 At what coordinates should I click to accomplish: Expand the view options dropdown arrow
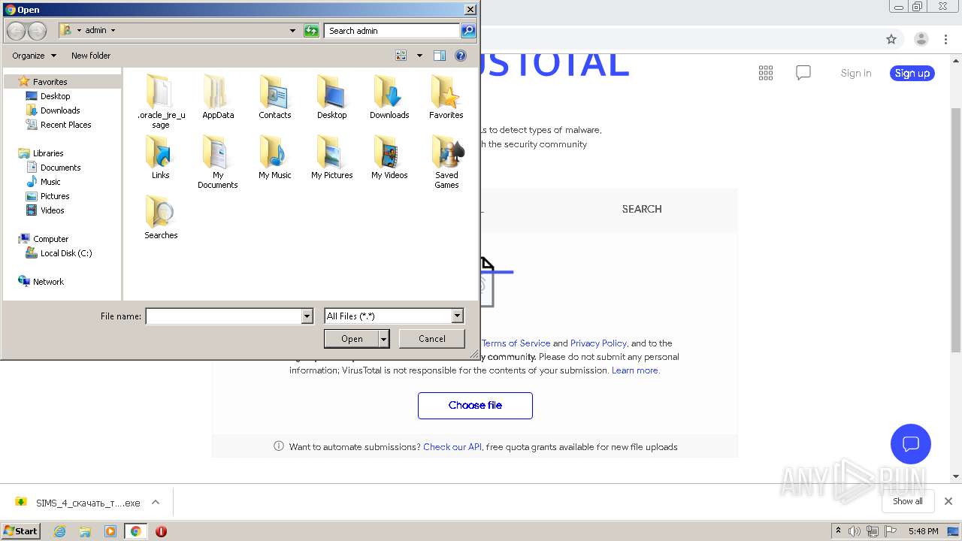tap(419, 56)
